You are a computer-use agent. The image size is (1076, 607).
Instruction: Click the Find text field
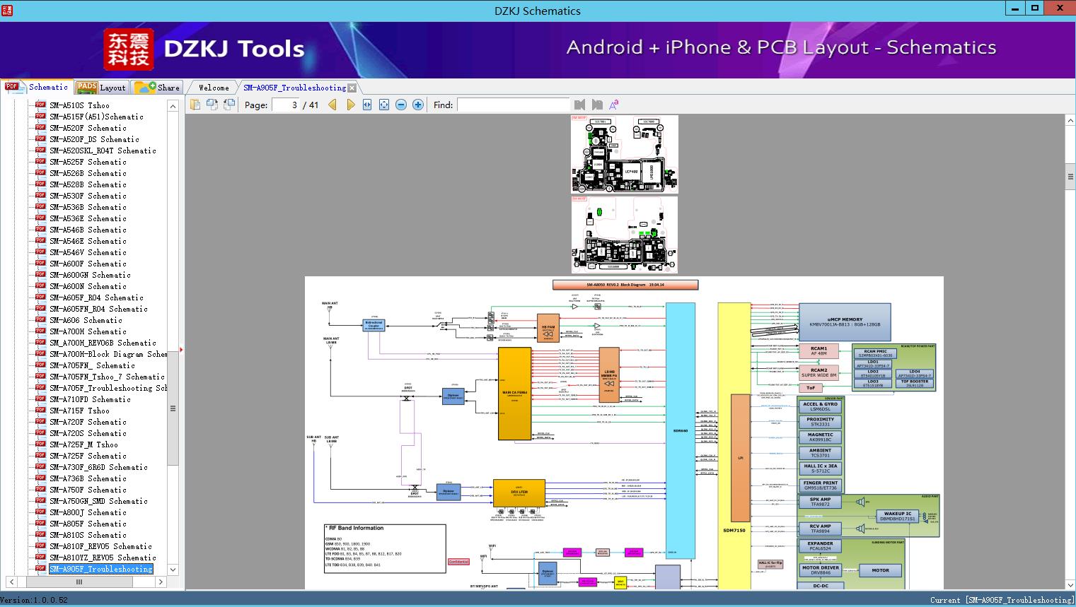pyautogui.click(x=513, y=105)
